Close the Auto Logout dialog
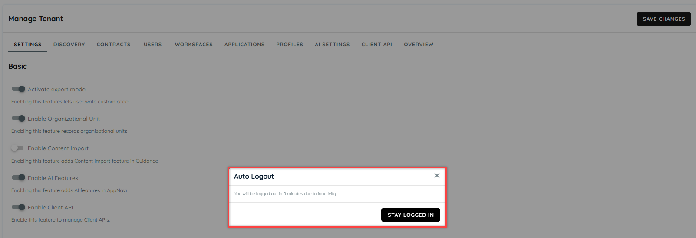Viewport: 696px width, 238px height. [437, 175]
